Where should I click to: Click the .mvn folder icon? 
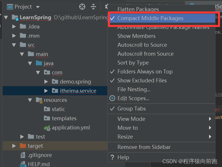click(23, 36)
